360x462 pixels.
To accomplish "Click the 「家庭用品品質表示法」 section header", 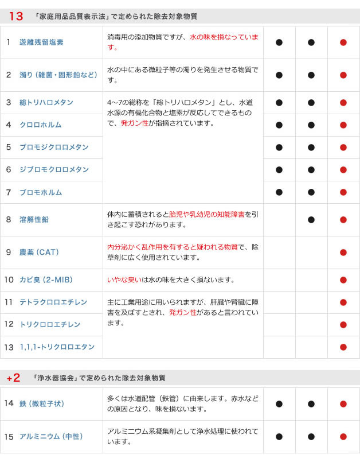I will click(115, 17).
